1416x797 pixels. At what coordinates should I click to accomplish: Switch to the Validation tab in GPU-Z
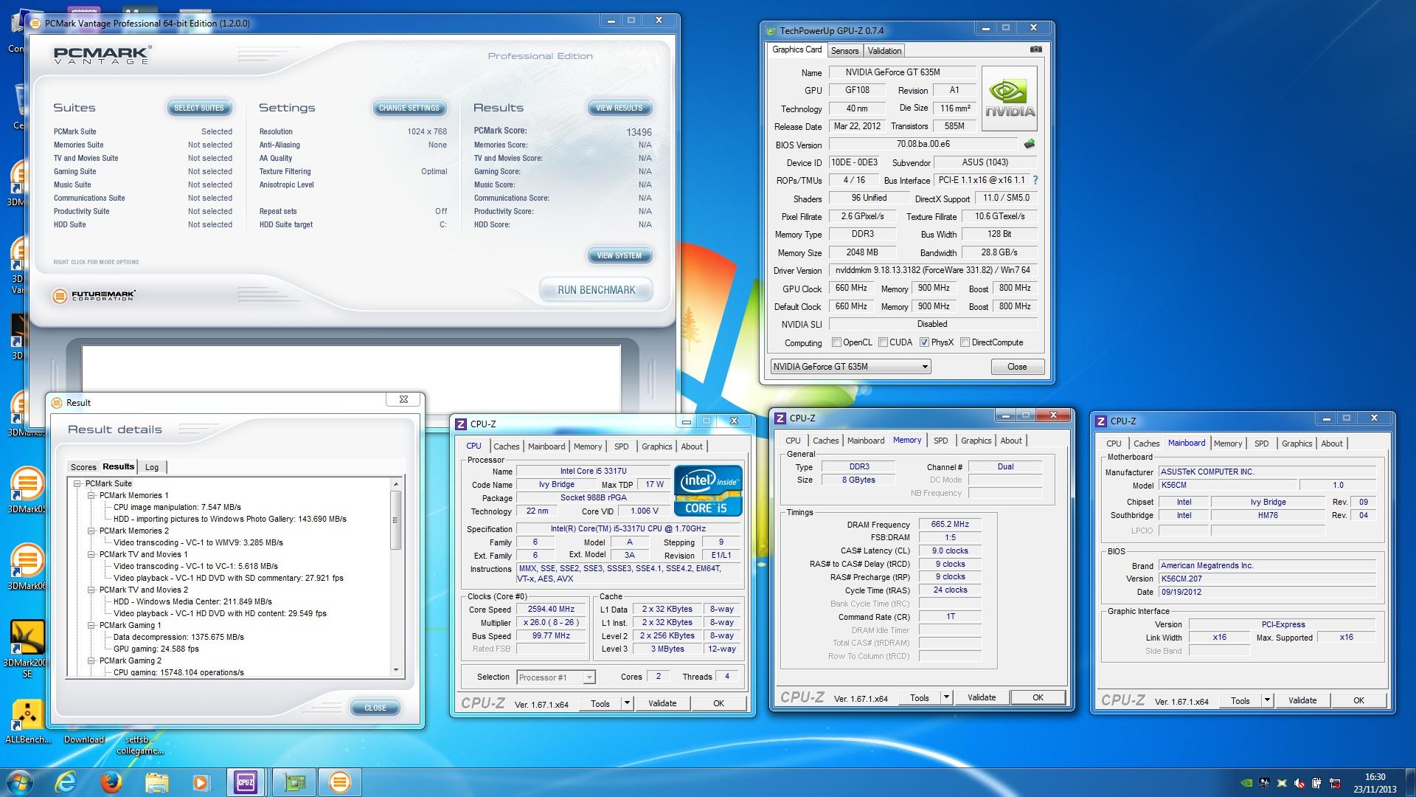(x=884, y=51)
